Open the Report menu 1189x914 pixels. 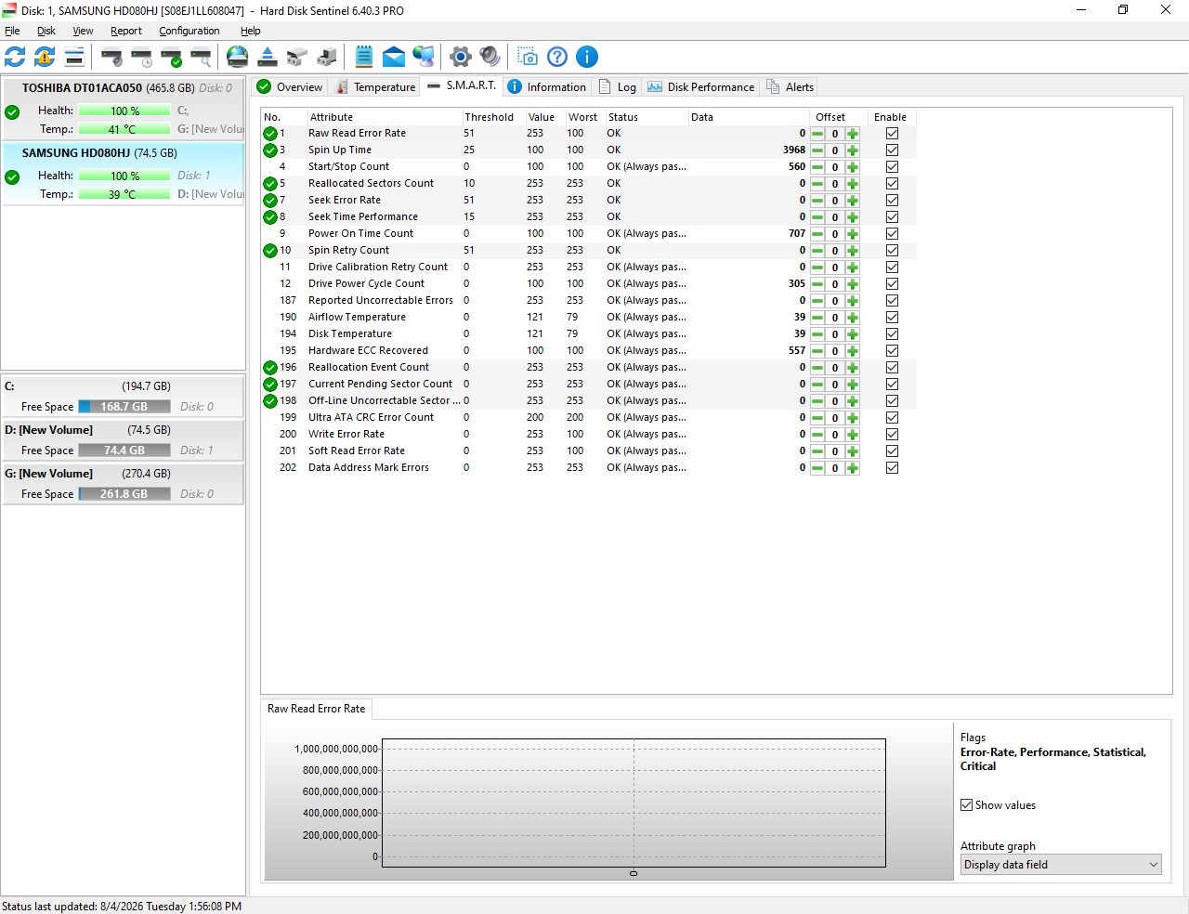(126, 31)
